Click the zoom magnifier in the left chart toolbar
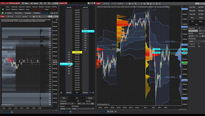Screen dimensions: 205x116 40,17
